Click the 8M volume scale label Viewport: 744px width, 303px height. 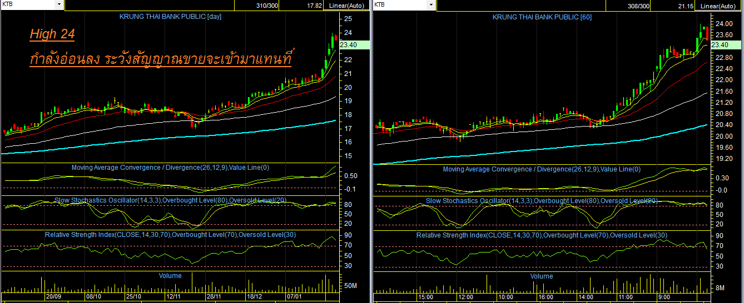tap(720, 288)
